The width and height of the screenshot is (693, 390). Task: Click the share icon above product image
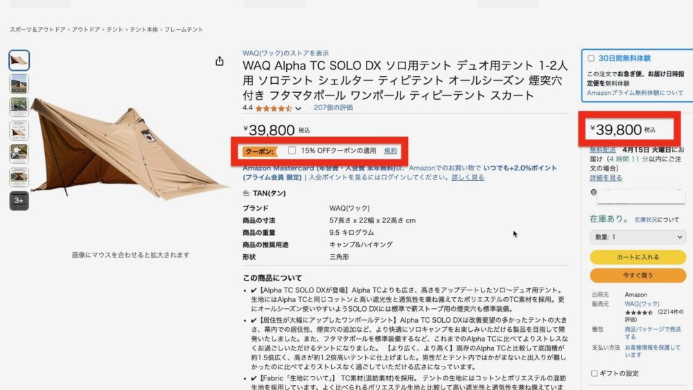click(219, 61)
